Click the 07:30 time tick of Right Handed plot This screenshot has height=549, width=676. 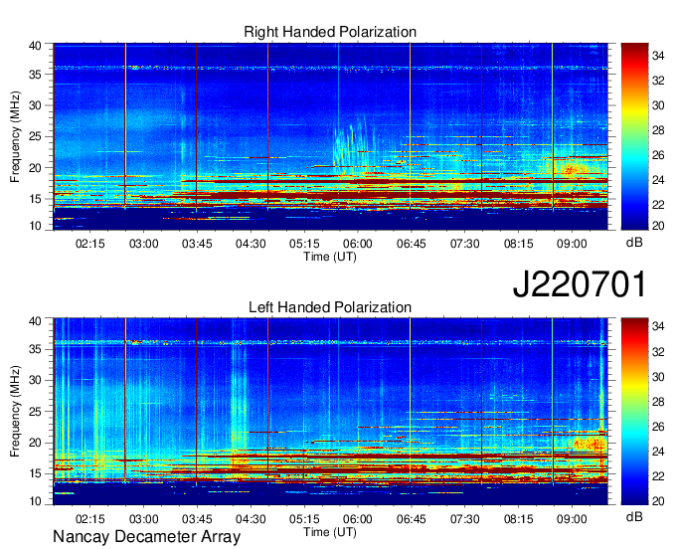[465, 244]
